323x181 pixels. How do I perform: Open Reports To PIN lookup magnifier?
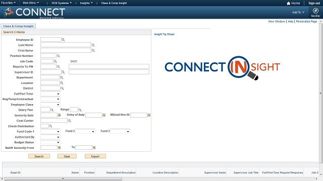point(59,67)
